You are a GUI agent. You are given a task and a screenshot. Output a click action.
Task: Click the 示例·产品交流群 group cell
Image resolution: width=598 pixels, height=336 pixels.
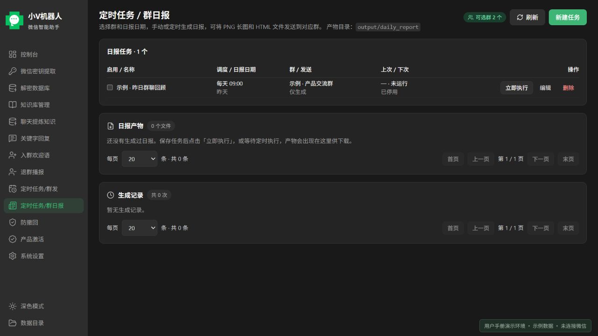tap(311, 84)
